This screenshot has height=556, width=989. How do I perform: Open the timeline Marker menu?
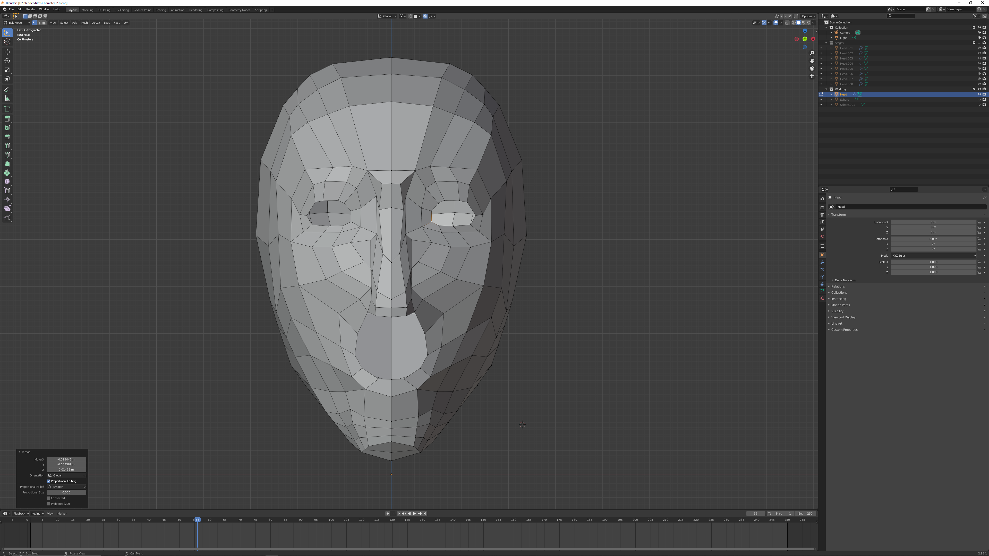(x=62, y=514)
